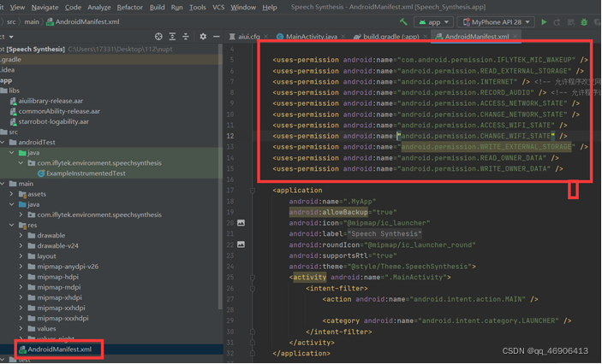Screen dimensions: 602x364
Task: Expand the layout folder
Action: click(21, 256)
